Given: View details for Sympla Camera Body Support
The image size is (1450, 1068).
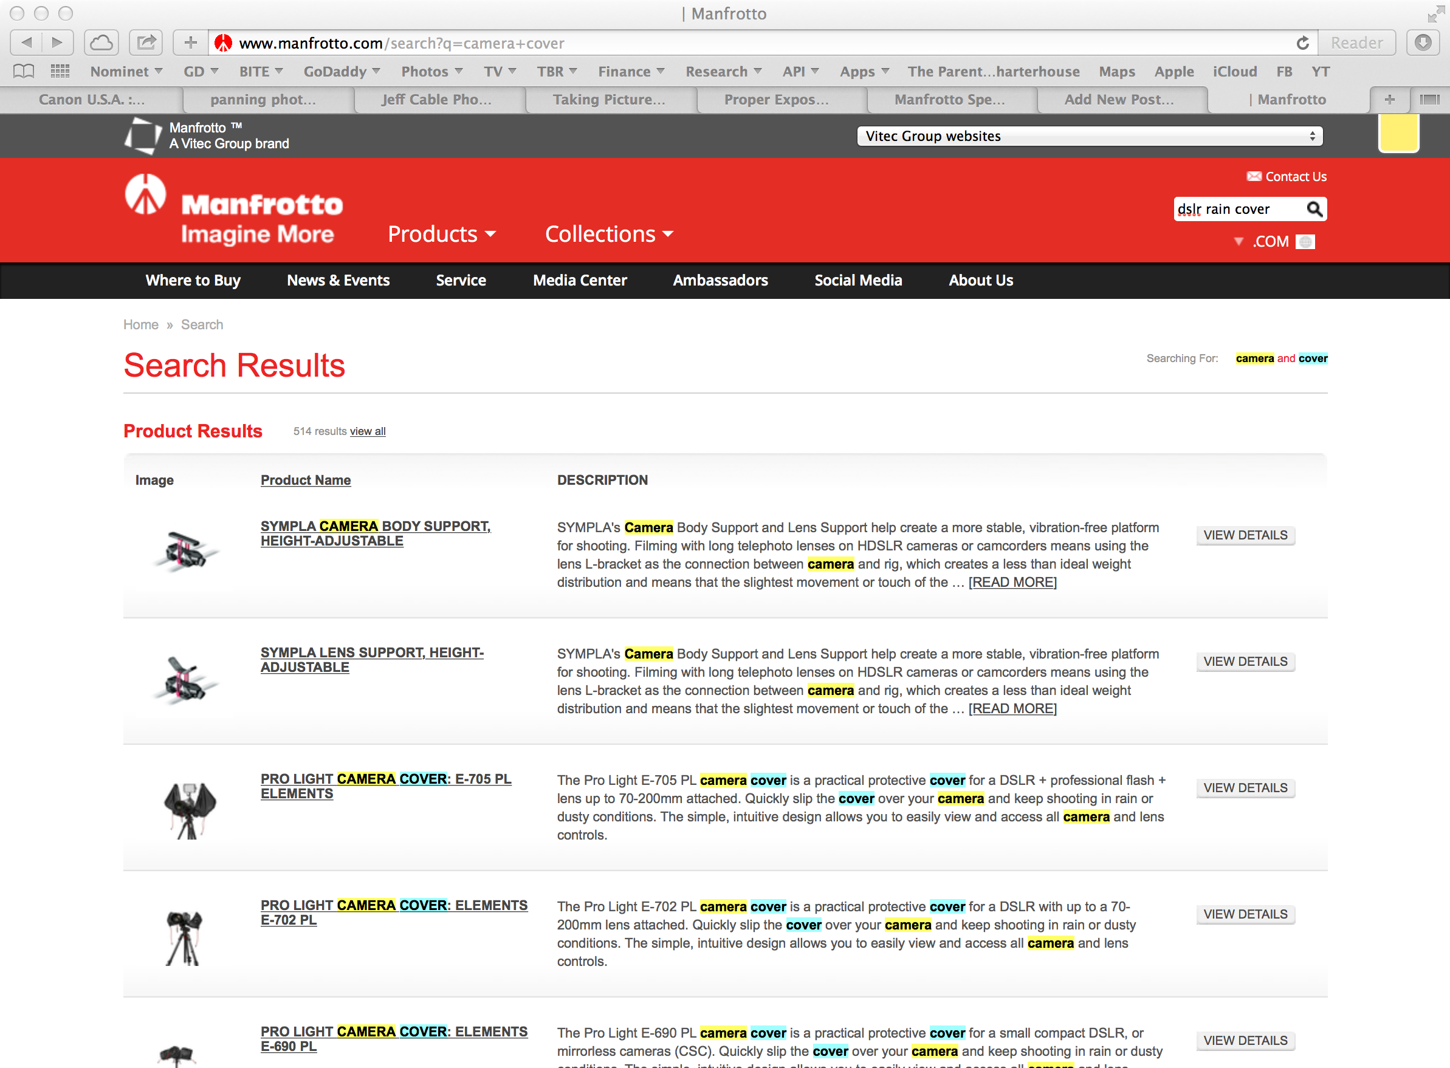Looking at the screenshot, I should coord(1245,535).
